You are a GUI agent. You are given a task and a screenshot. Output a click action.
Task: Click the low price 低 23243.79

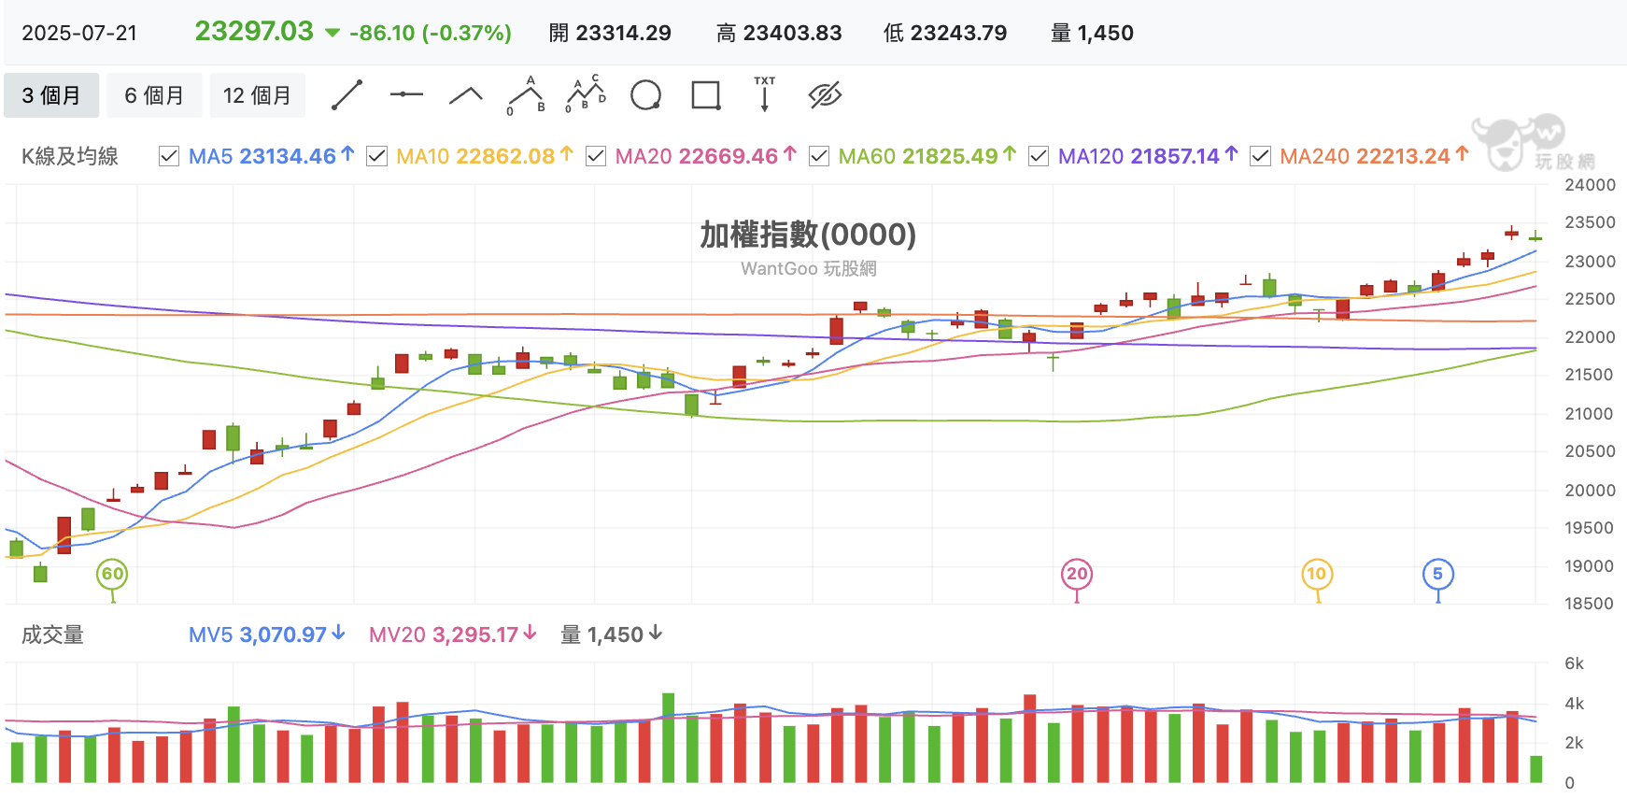click(x=945, y=34)
